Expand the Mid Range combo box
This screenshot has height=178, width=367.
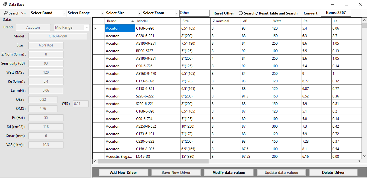coord(87,27)
